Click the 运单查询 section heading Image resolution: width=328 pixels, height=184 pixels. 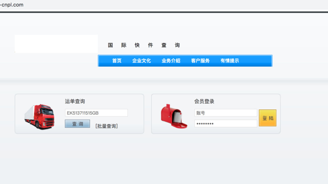tap(74, 101)
